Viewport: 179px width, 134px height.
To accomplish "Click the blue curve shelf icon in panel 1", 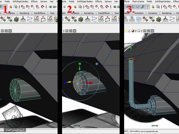I will (30, 19).
